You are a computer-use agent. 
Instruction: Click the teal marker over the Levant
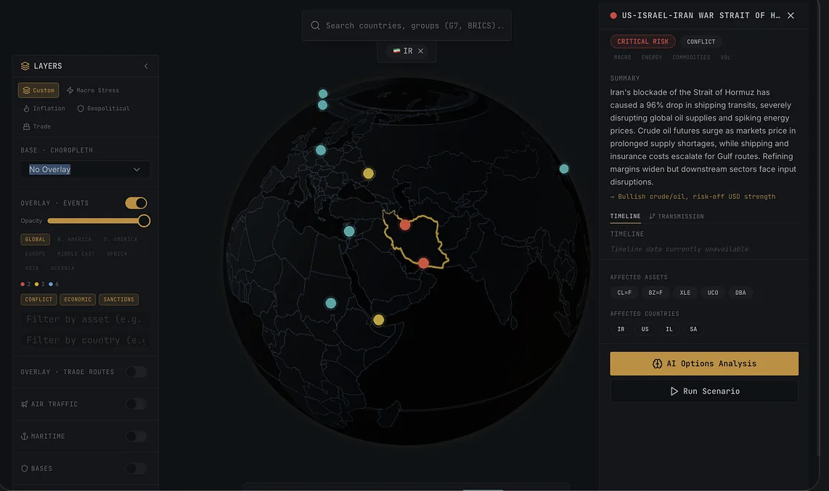349,231
